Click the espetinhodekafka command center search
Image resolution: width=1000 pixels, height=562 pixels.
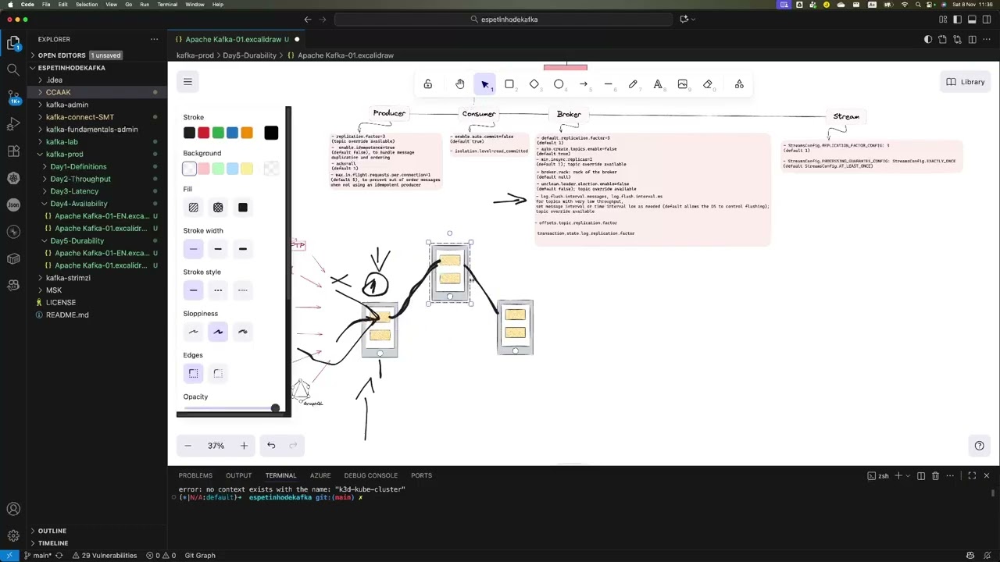[505, 20]
